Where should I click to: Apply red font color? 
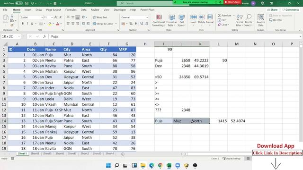coord(58,24)
